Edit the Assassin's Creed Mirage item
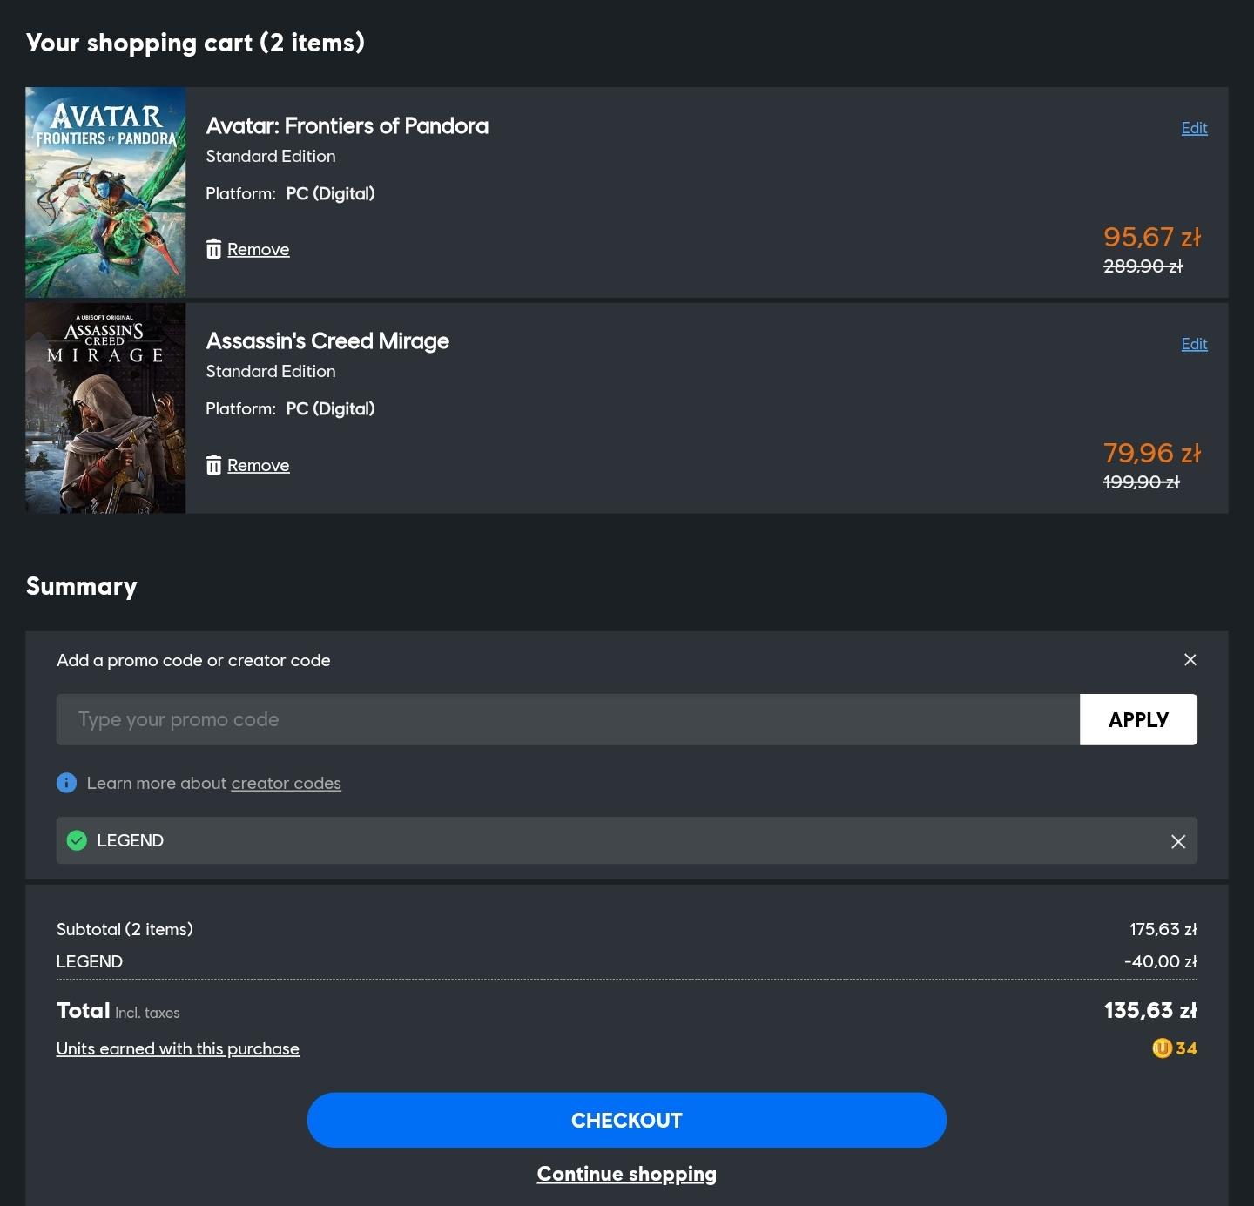 click(x=1194, y=344)
